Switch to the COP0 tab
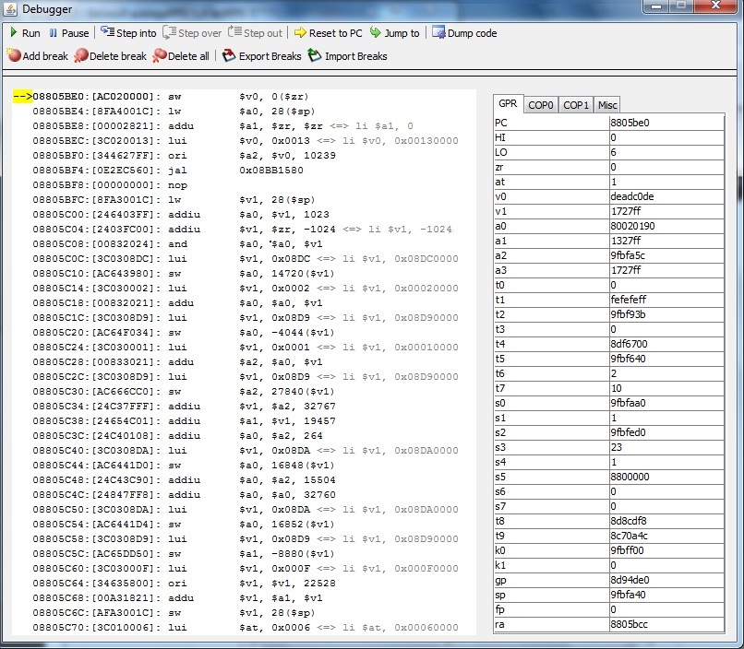Viewport: 744px width, 649px height. [541, 105]
